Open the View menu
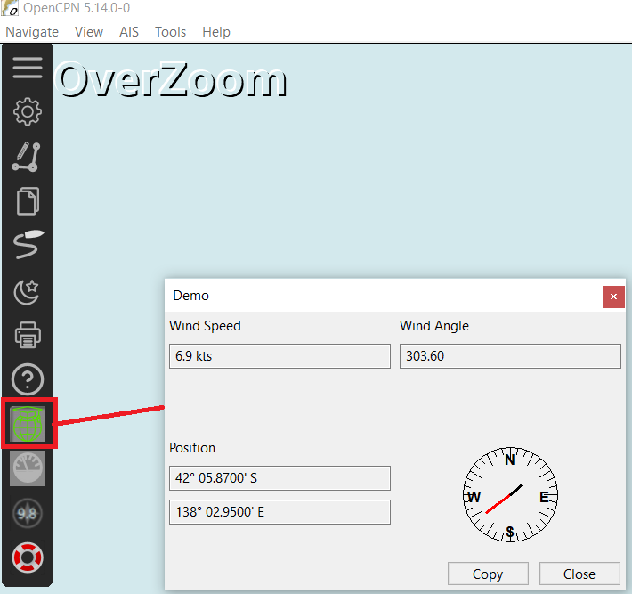 coord(89,32)
